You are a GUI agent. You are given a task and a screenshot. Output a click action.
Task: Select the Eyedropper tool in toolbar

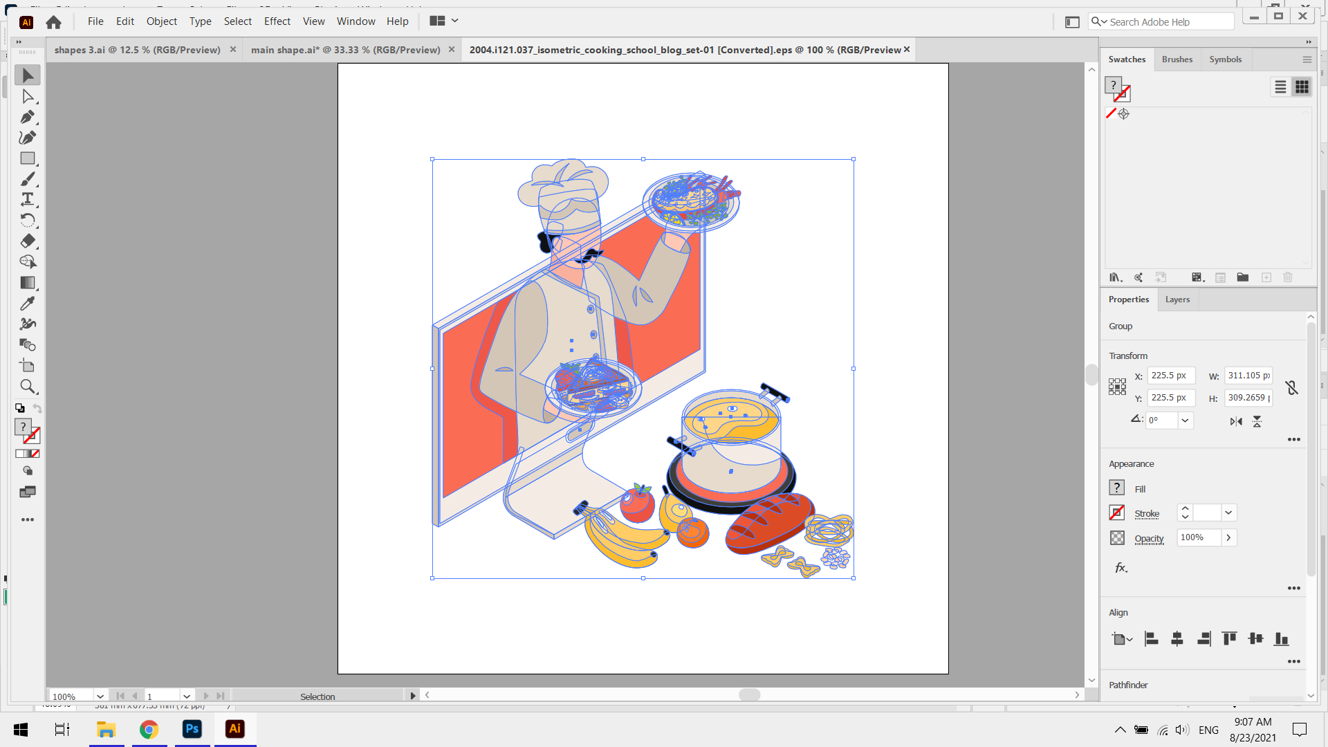28,303
